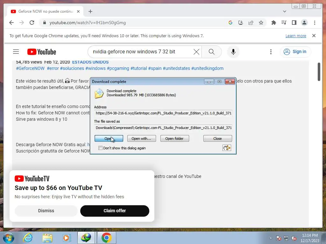The width and height of the screenshot is (326, 244).
Task: Go back using Chrome's back arrow
Action: click(x=11, y=23)
